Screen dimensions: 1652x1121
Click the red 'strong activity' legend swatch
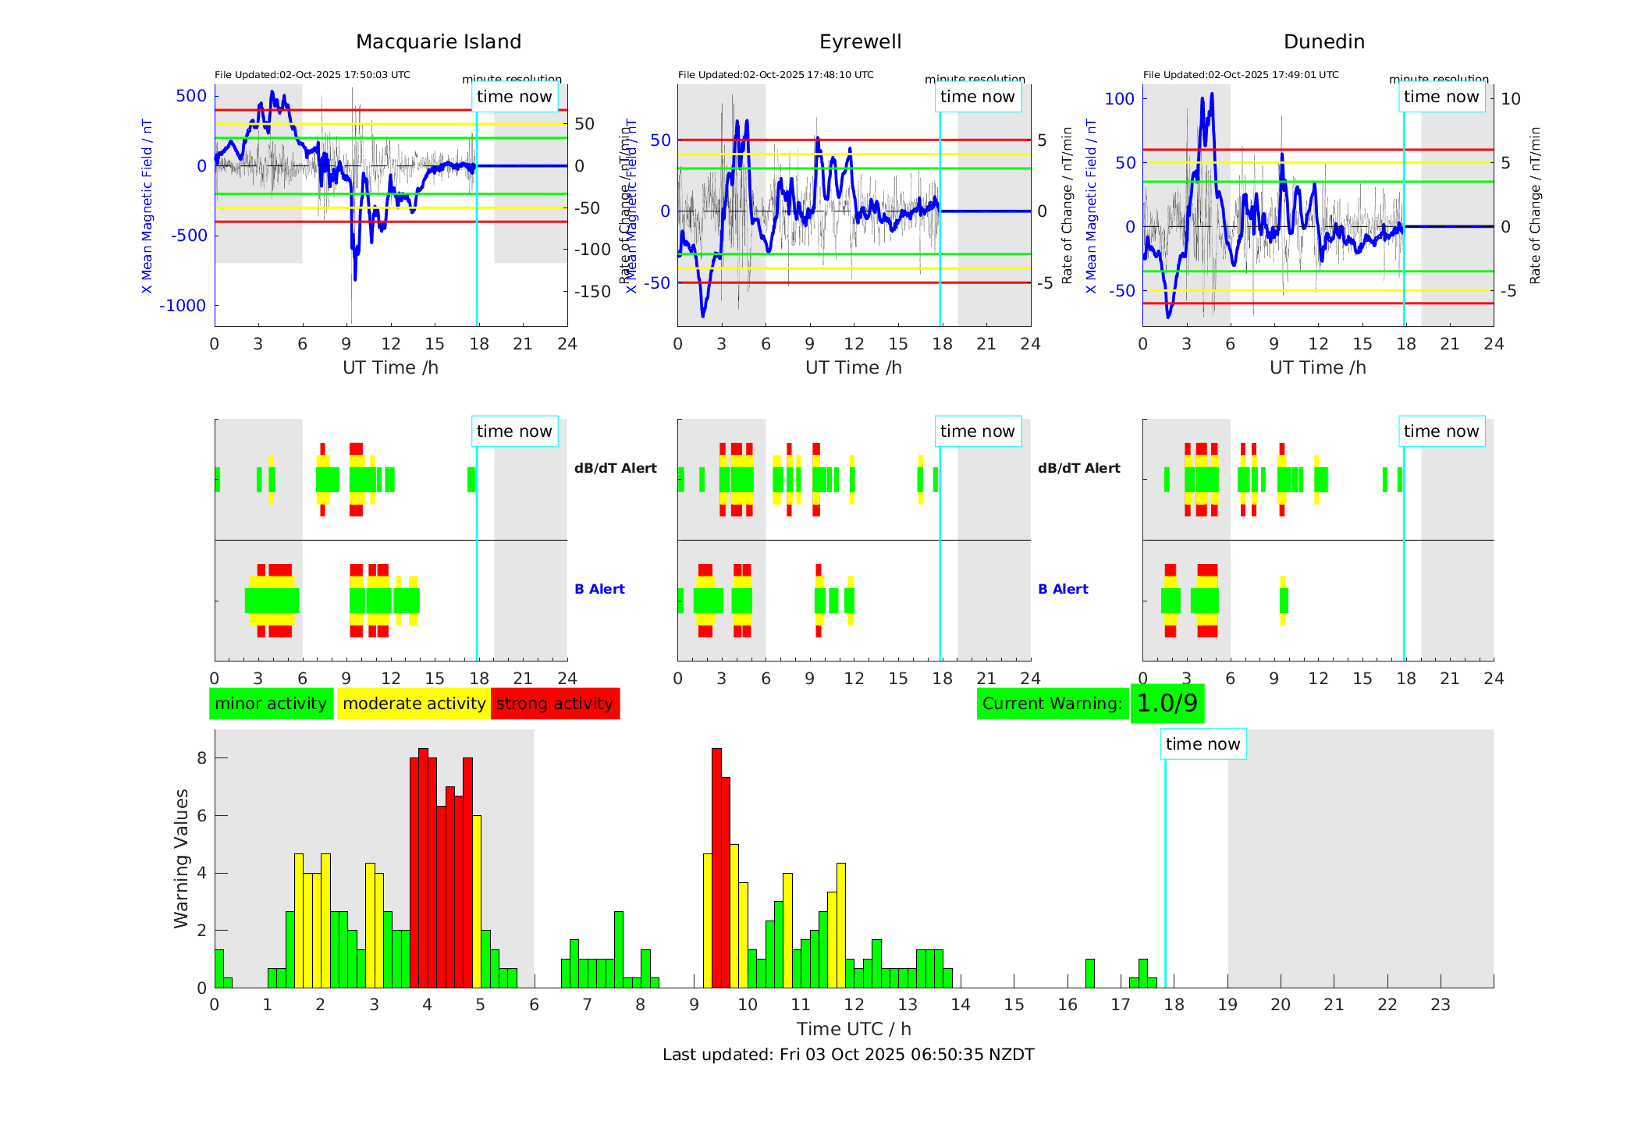pyautogui.click(x=555, y=704)
